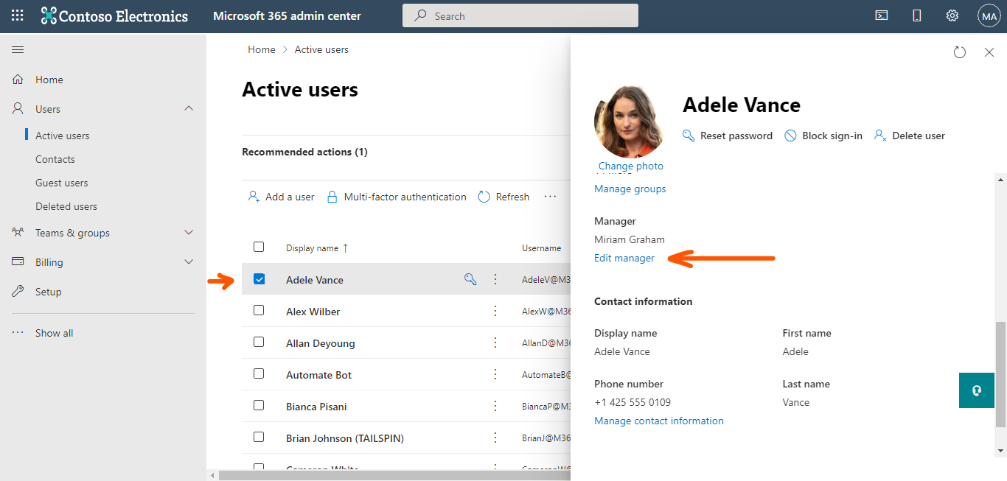Viewport: 1007px width, 481px height.
Task: Open the app launcher waffle menu
Action: pyautogui.click(x=16, y=15)
